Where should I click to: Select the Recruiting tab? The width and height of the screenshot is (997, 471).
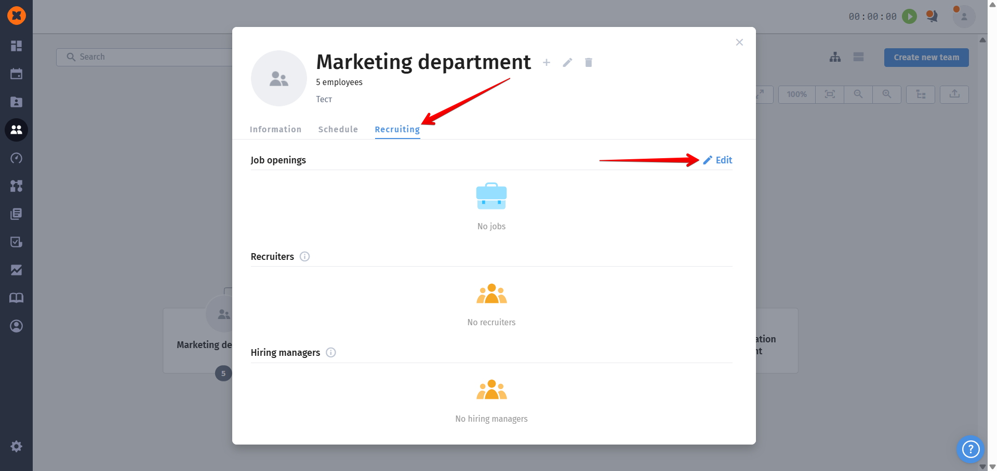click(x=397, y=130)
